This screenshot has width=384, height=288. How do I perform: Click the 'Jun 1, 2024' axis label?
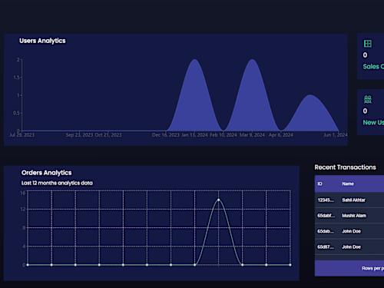point(336,135)
